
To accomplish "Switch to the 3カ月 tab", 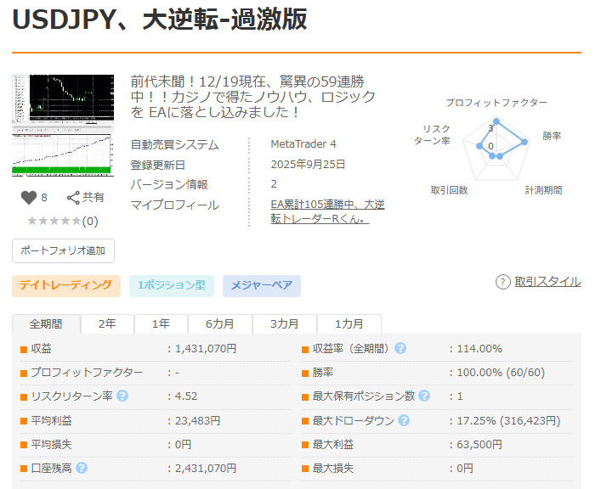I will 285,324.
